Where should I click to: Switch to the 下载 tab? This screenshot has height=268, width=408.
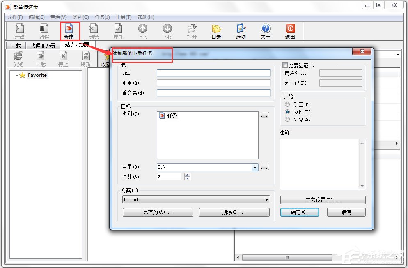16,46
